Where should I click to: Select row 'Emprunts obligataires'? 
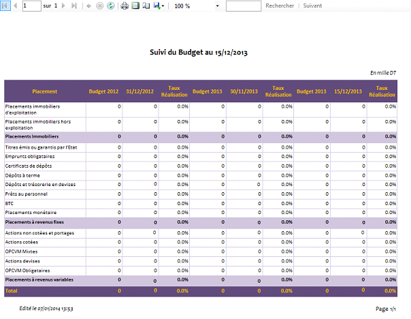coord(201,157)
